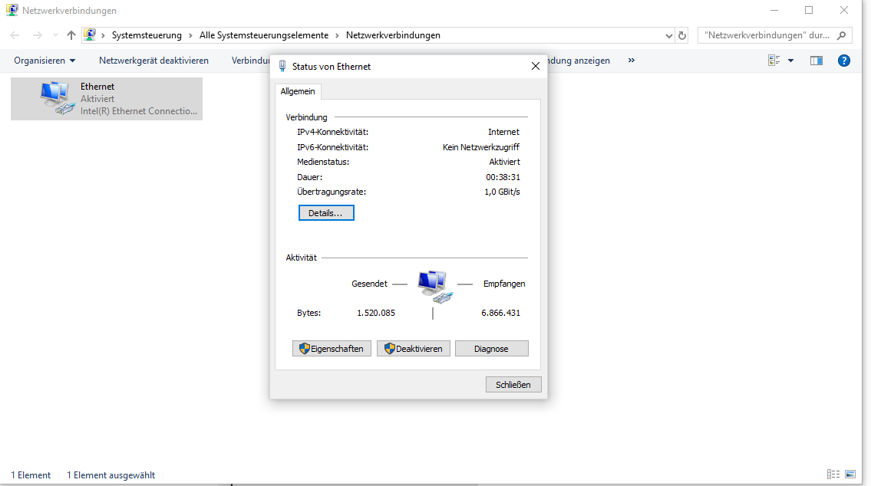
Task: Click the Kein Netzwerkzugriff value
Action: point(481,147)
